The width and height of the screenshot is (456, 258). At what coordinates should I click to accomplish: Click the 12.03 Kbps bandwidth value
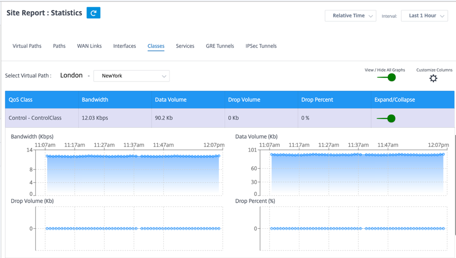(95, 118)
